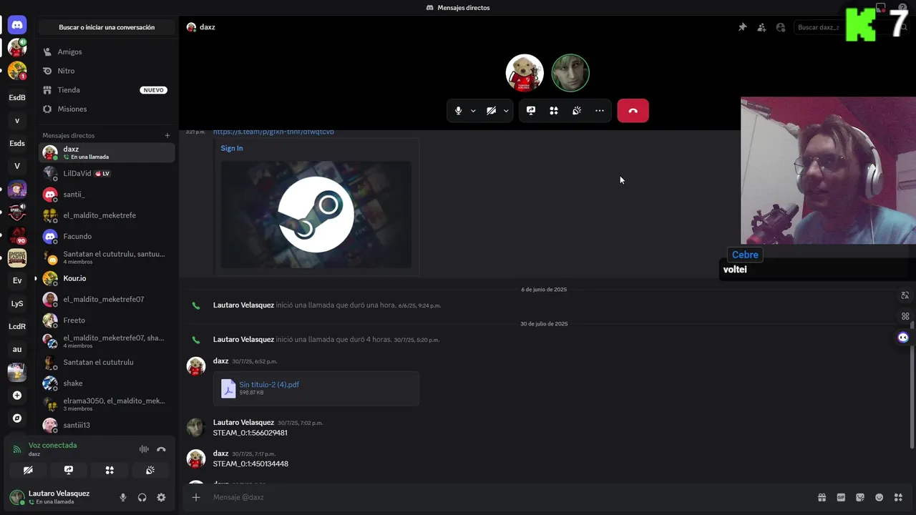Open Santatan el cututrulu group with 4 members
916x515 pixels.
(107, 257)
